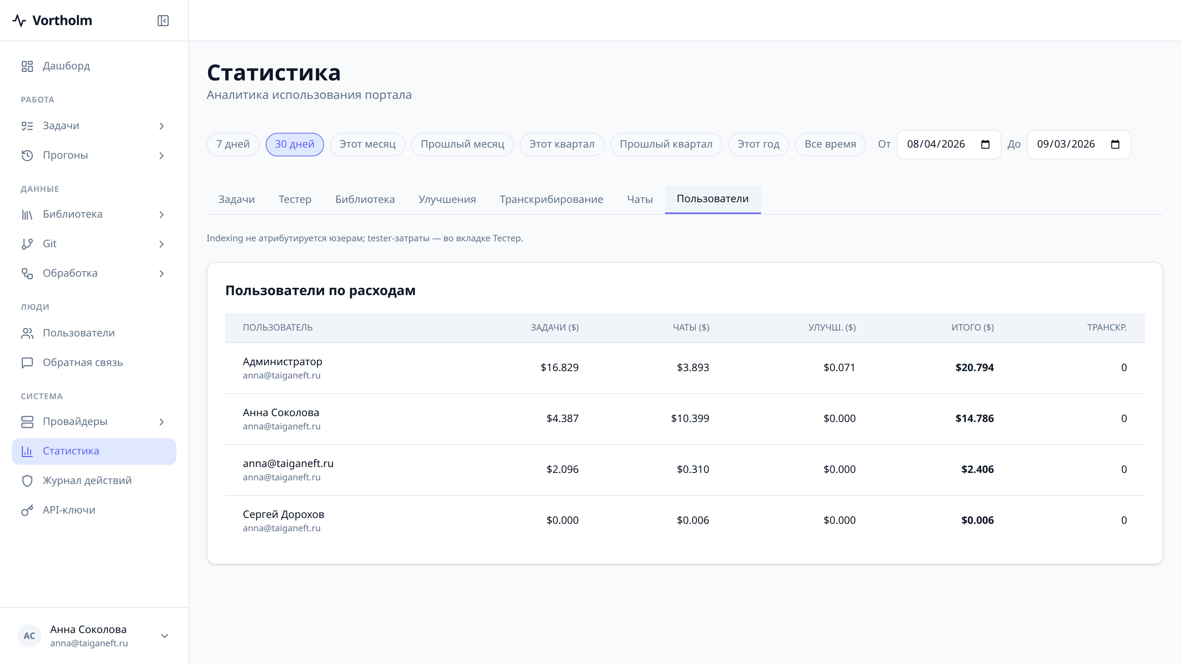Image resolution: width=1181 pixels, height=664 pixels.
Task: Switch to the Улучшения tab
Action: click(447, 199)
